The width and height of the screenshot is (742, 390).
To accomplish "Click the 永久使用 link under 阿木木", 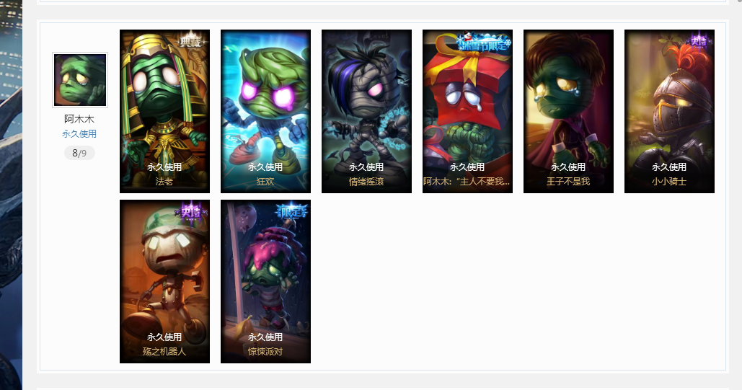I will click(79, 134).
